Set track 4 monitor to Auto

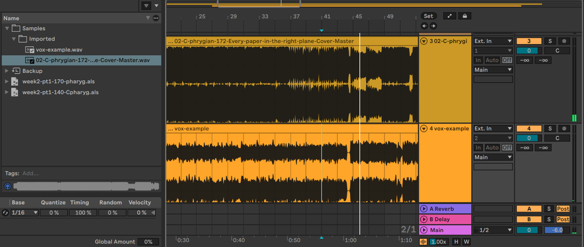[492, 147]
